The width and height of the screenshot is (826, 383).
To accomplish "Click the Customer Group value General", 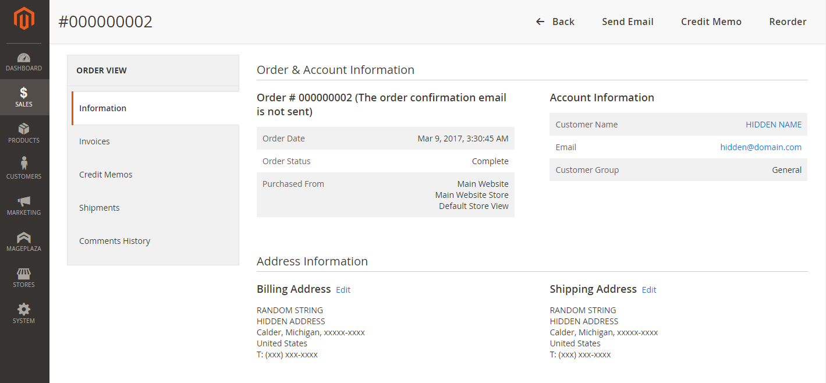I will tap(786, 170).
